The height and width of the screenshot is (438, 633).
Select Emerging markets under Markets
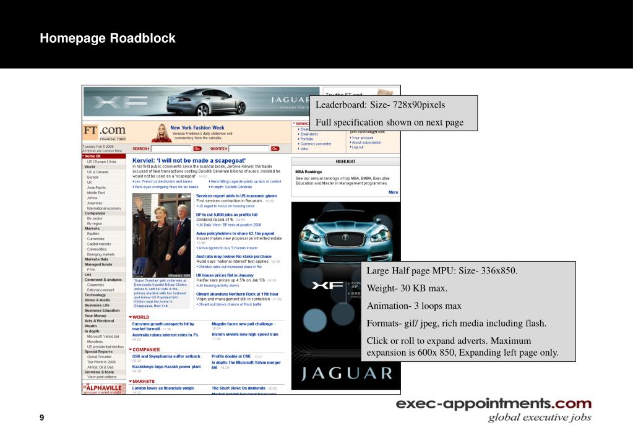click(100, 254)
